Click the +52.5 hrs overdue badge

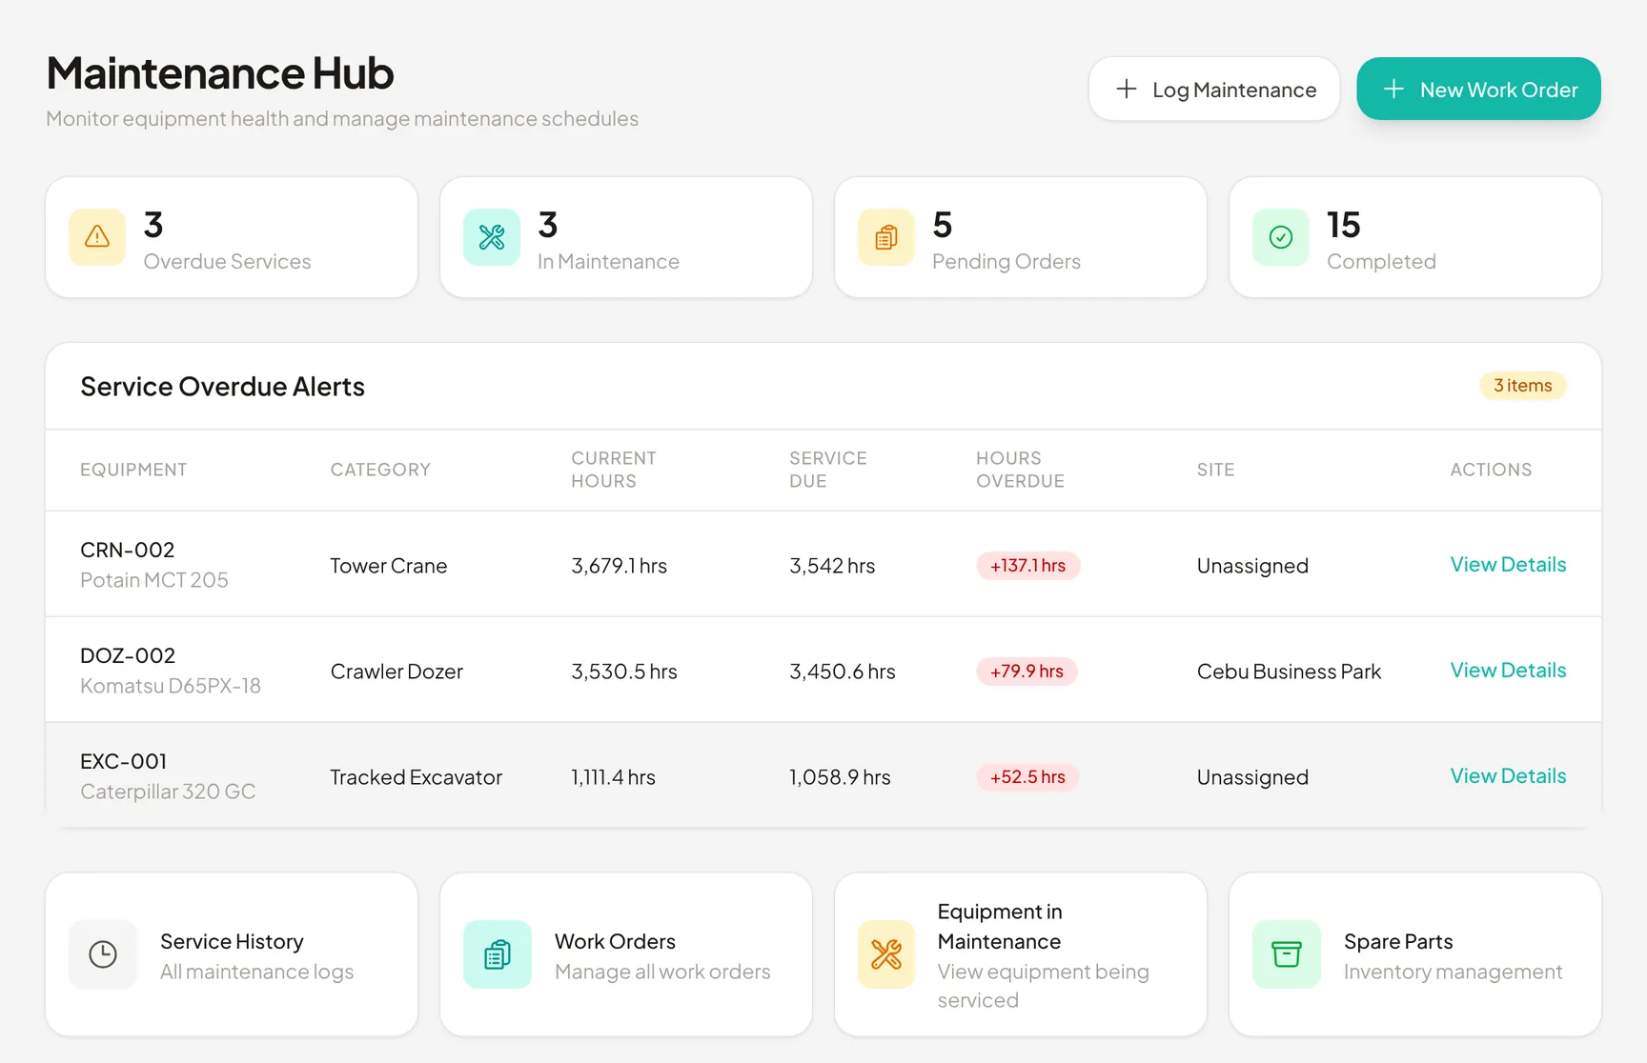[x=1027, y=776]
